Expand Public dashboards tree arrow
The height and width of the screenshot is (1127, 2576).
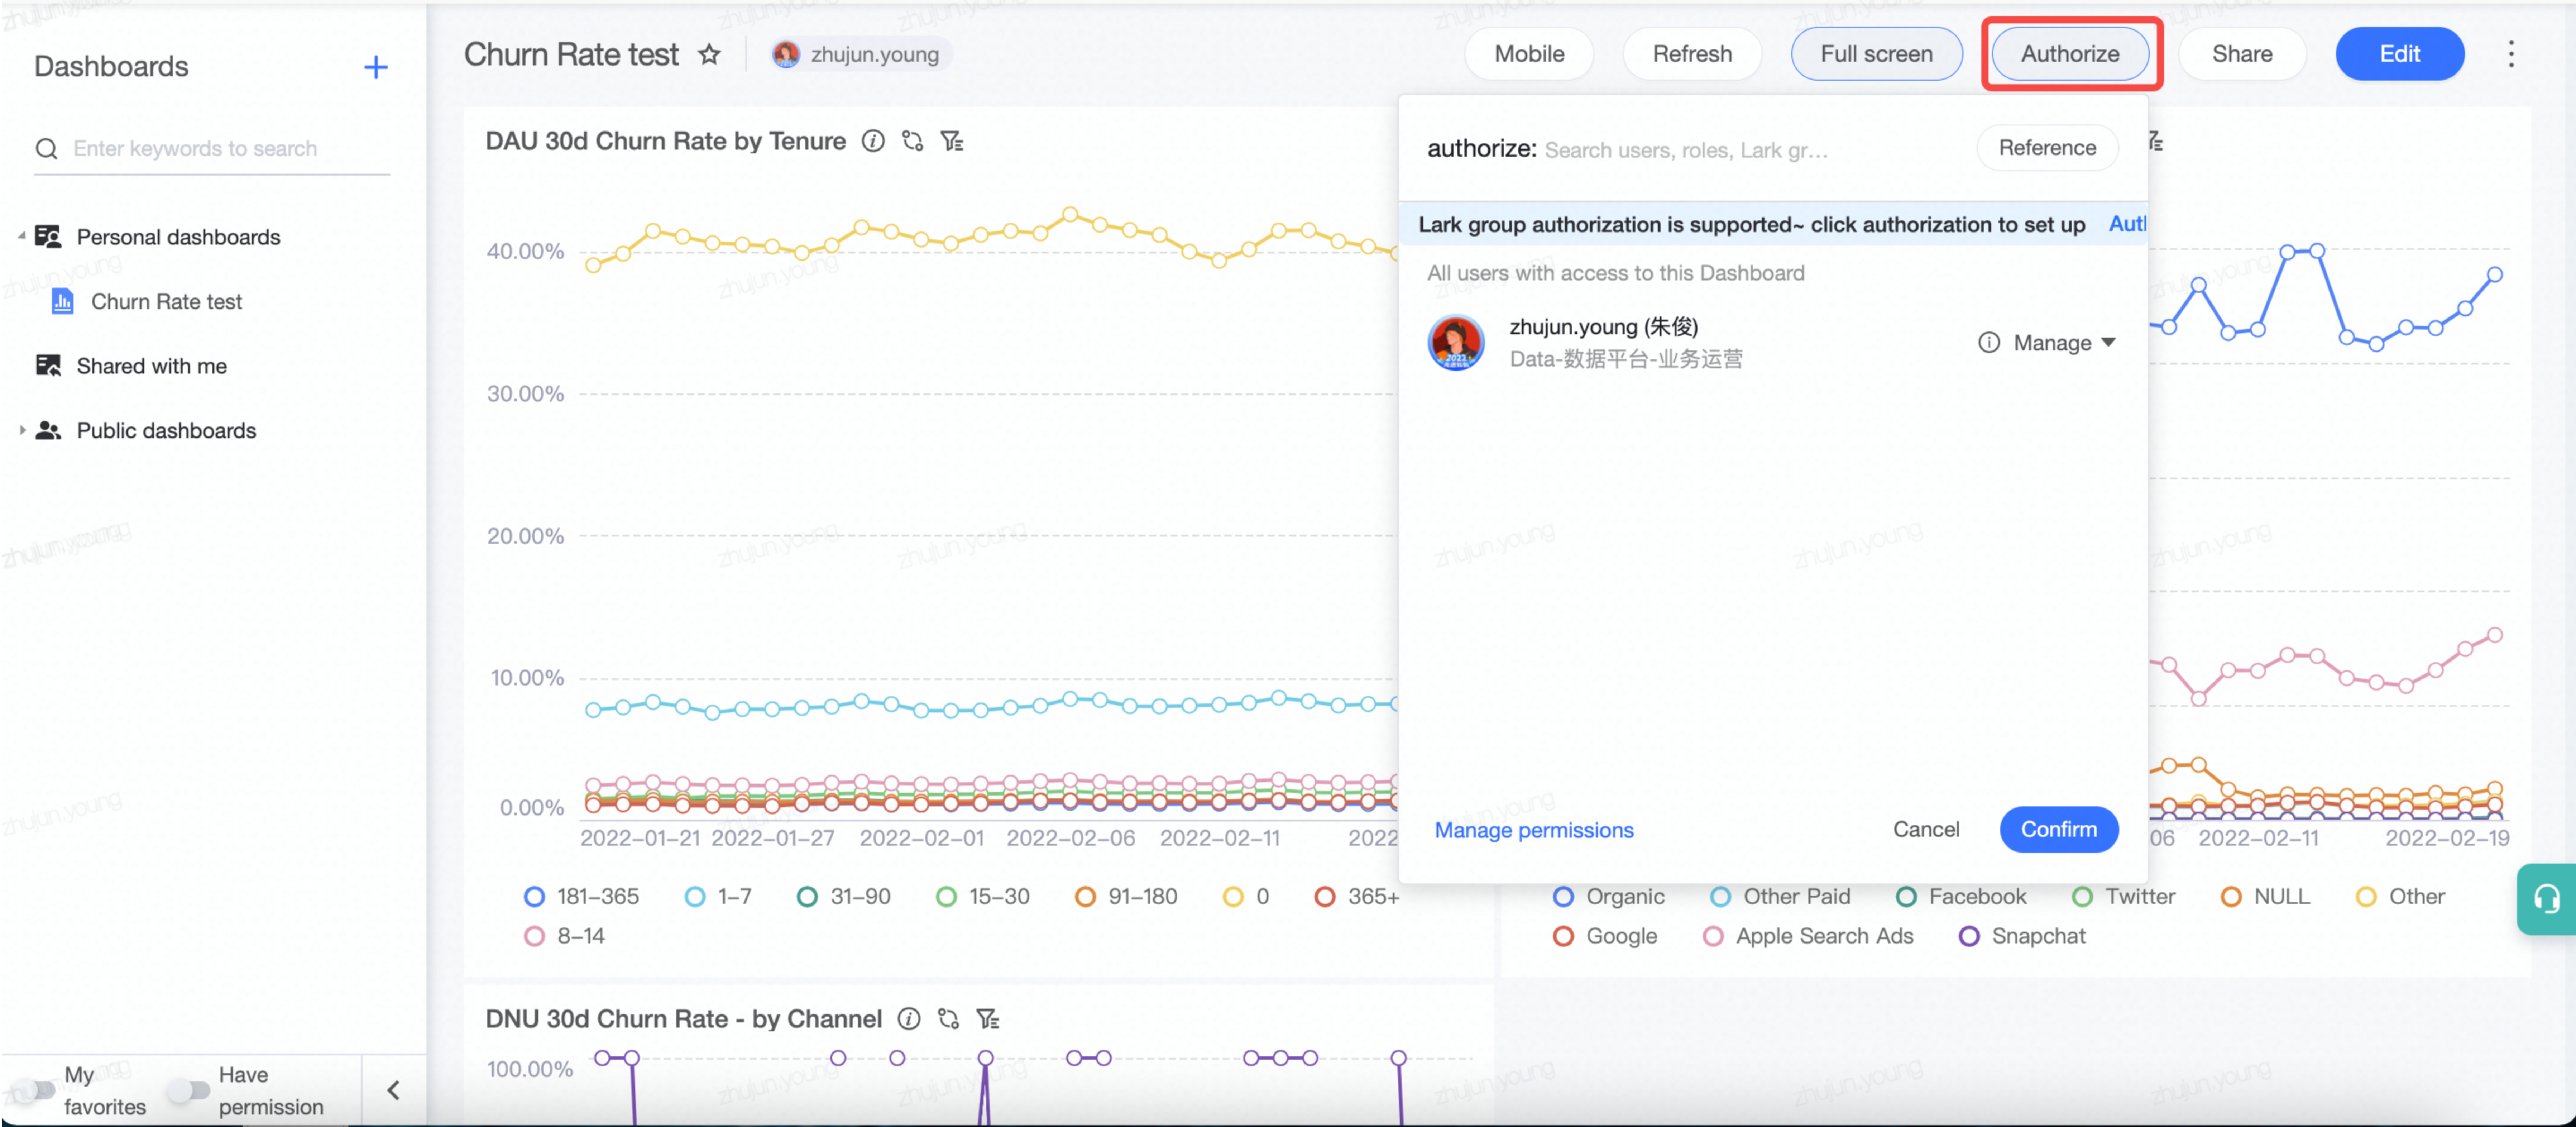click(x=21, y=430)
